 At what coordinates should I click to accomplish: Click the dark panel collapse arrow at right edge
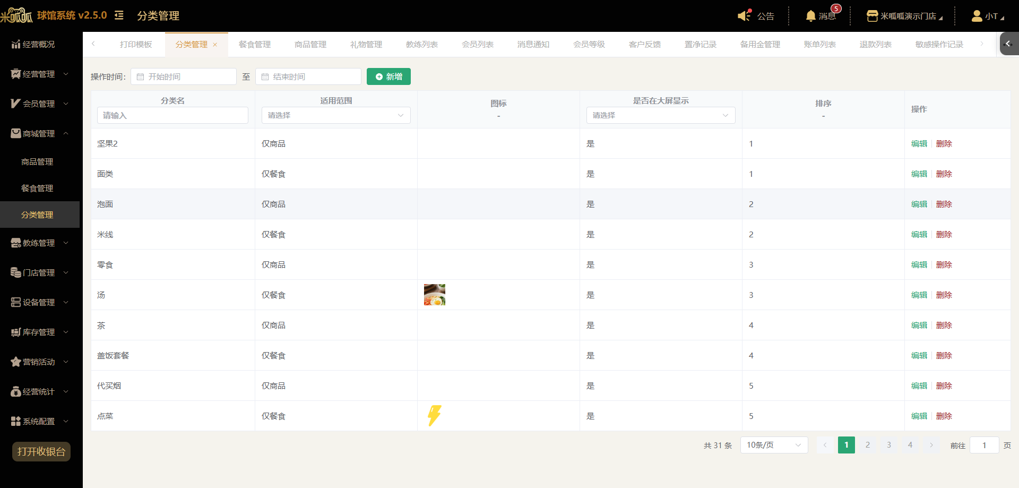pos(1009,44)
